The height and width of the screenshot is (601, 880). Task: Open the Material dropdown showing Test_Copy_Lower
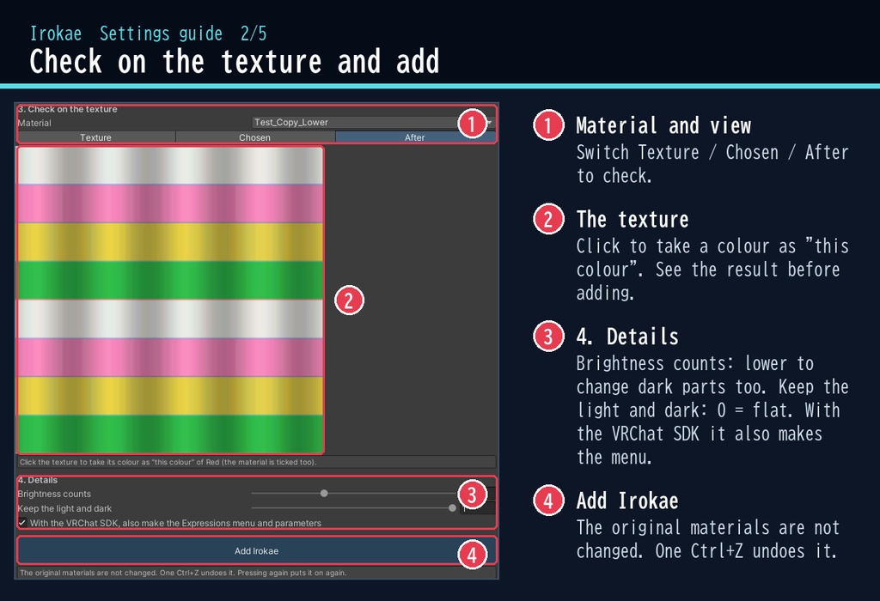pos(373,122)
